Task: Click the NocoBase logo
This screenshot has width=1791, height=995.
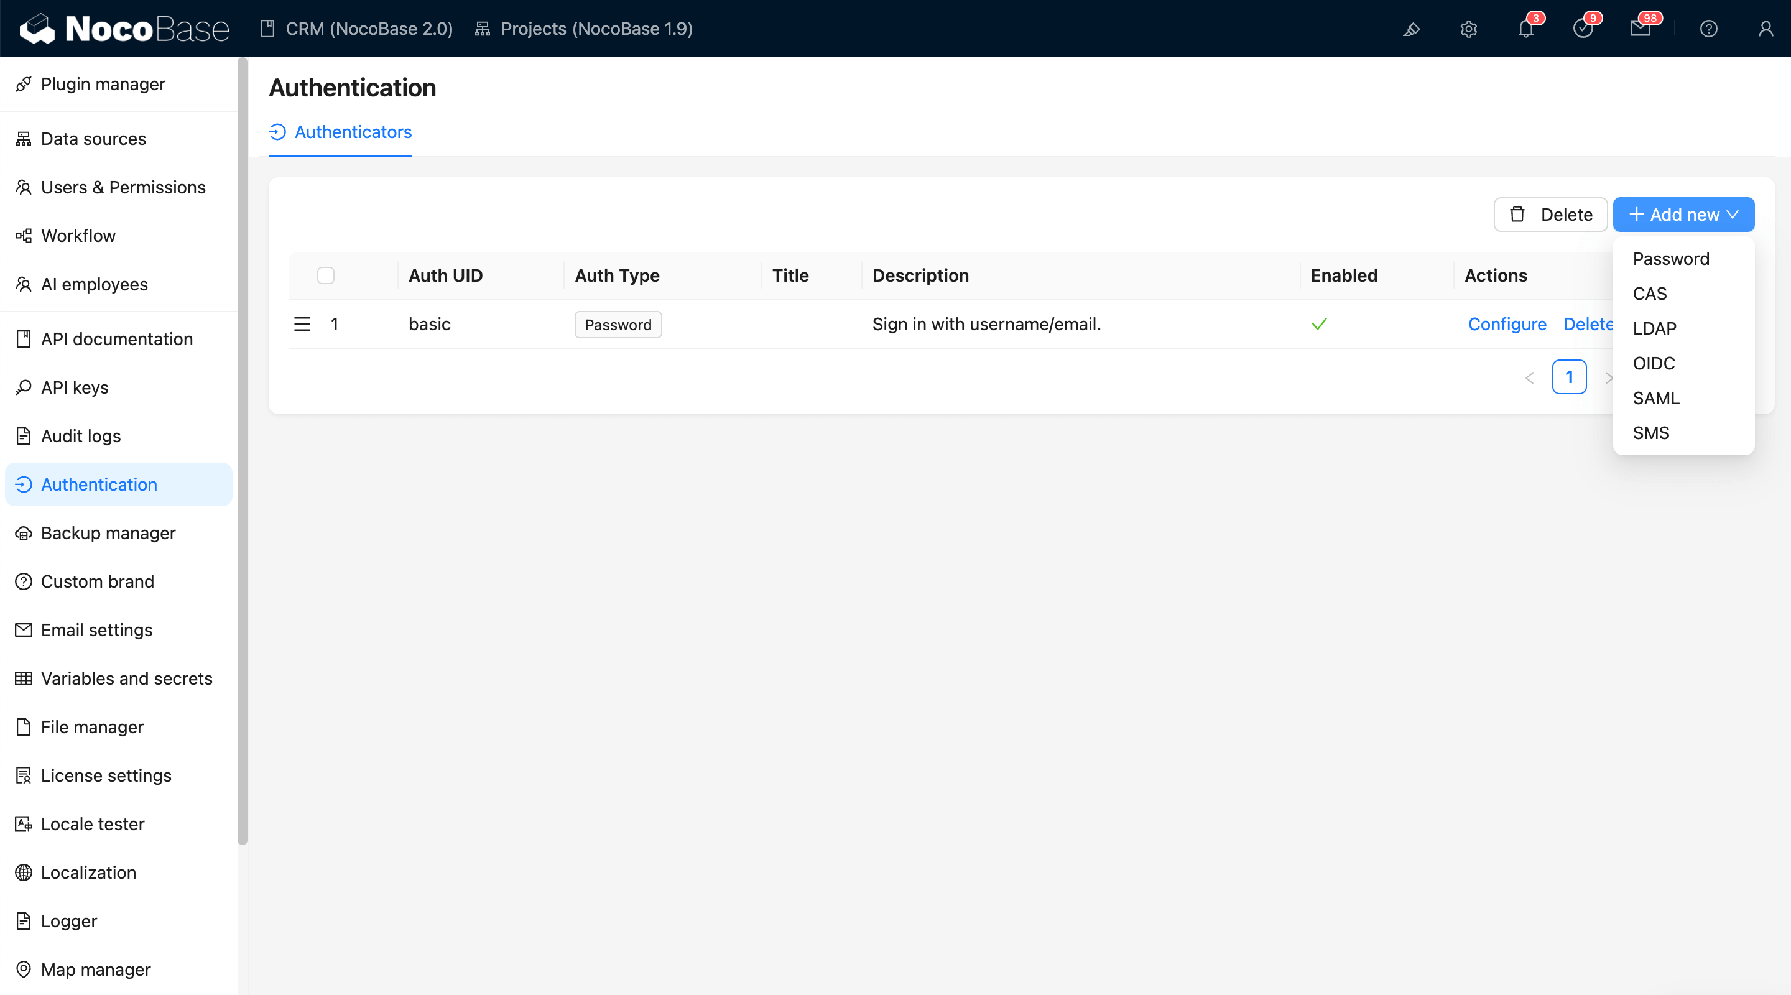Action: pos(124,29)
